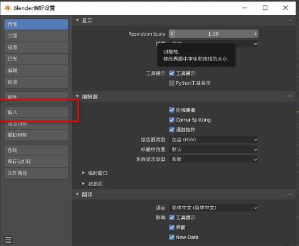
Task: Toggle the New Data checkbox
Action: pyautogui.click(x=172, y=237)
